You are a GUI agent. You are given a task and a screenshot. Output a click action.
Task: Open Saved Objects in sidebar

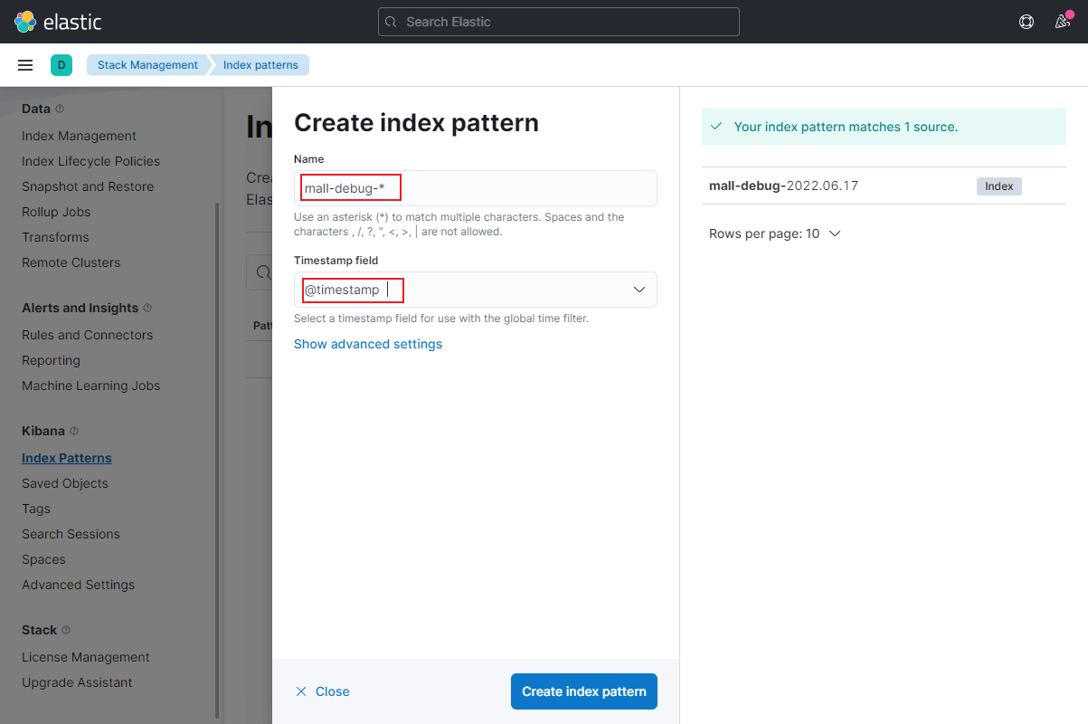(x=65, y=483)
